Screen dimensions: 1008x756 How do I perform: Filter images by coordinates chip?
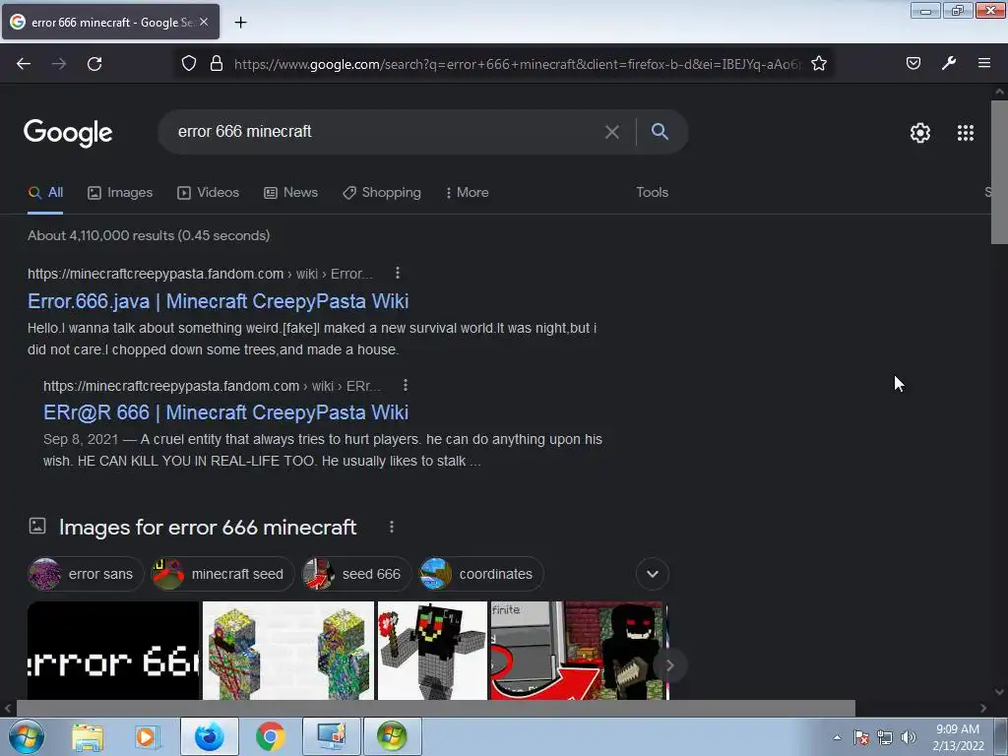(x=480, y=574)
